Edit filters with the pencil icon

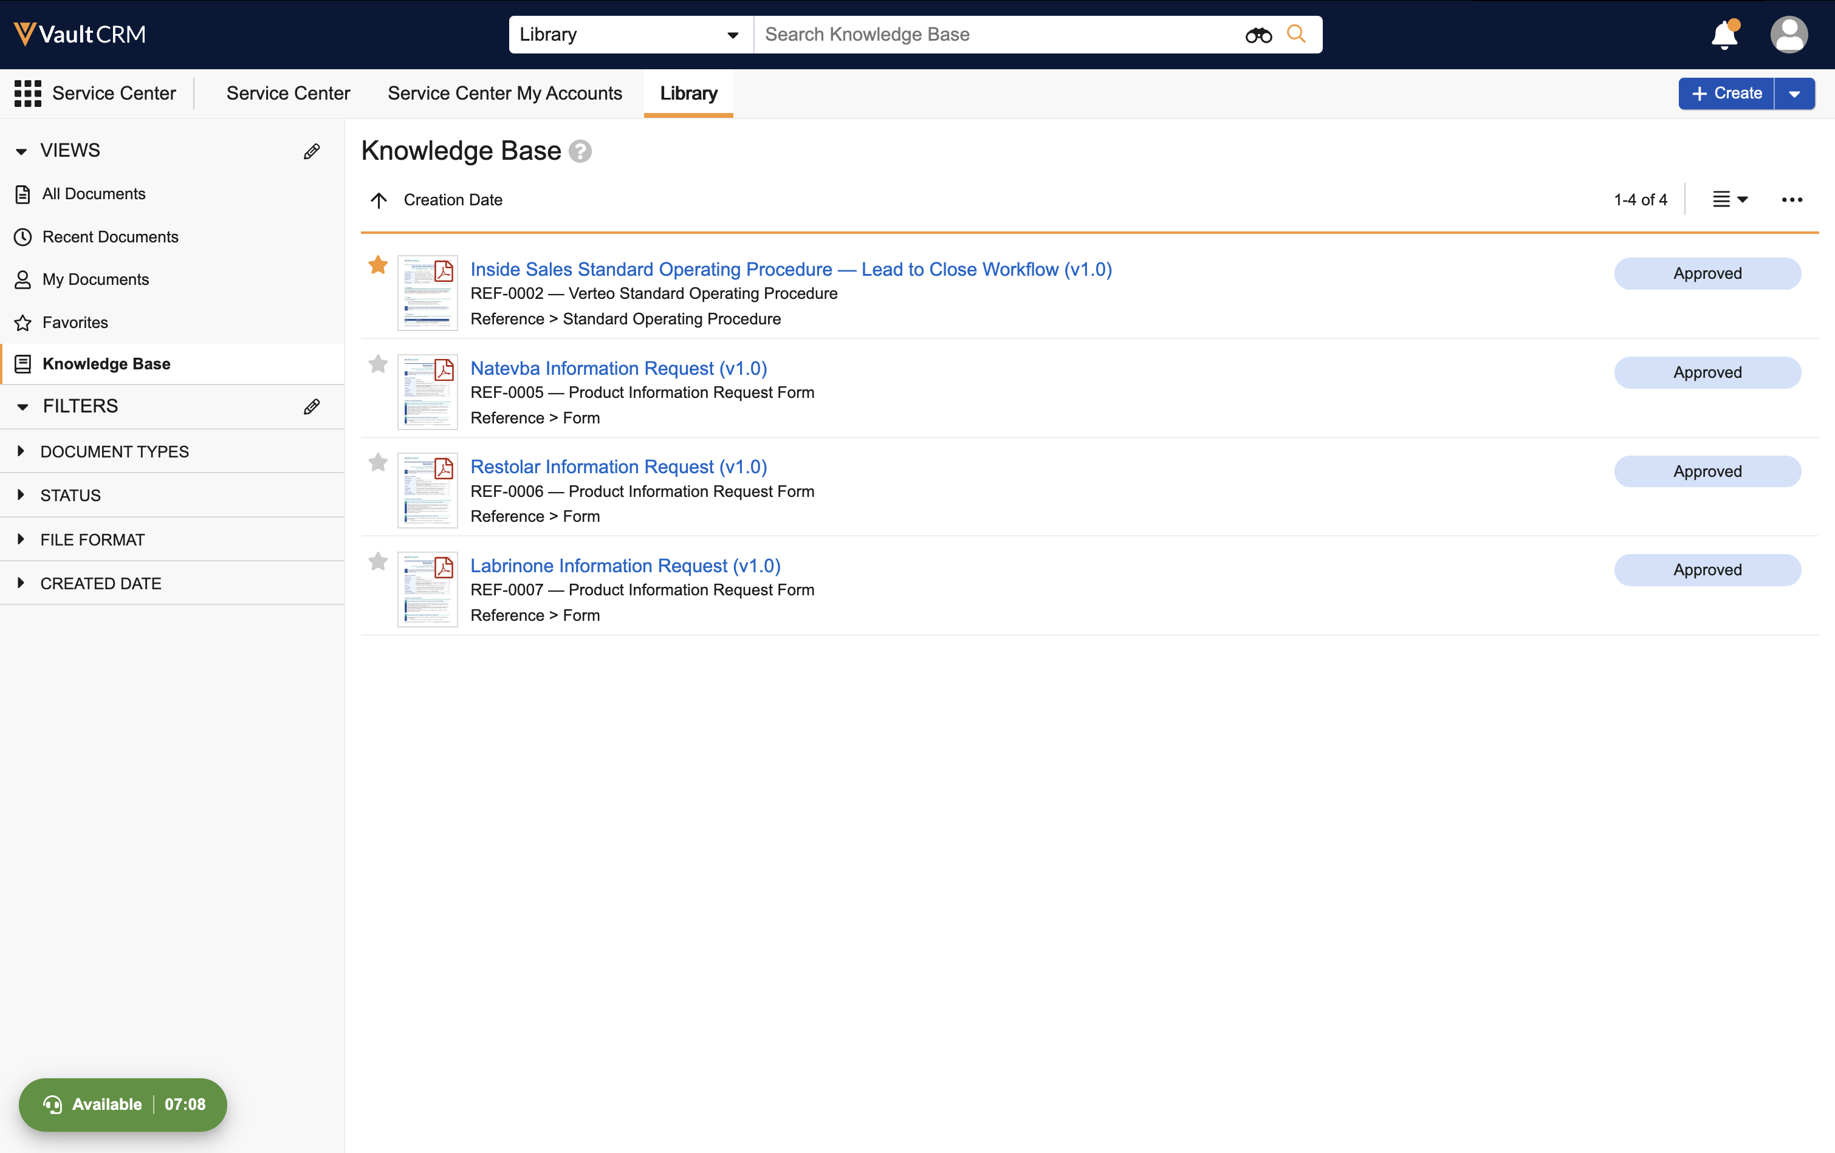pyautogui.click(x=311, y=406)
